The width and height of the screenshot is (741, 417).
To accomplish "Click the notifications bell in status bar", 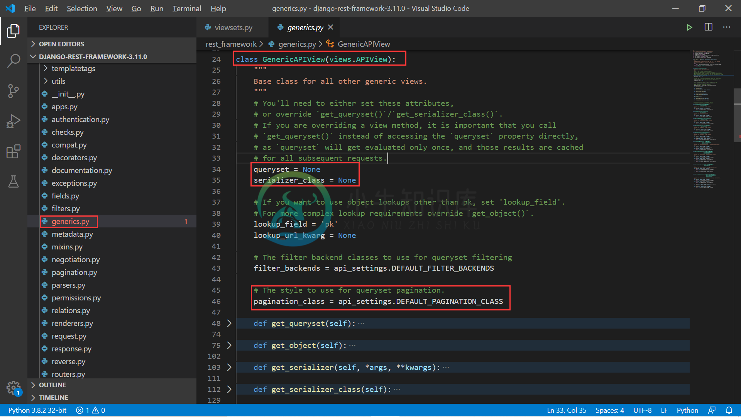I will coord(729,410).
